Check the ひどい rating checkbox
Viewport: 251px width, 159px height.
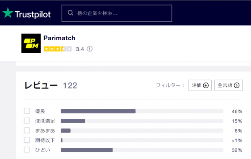27,150
